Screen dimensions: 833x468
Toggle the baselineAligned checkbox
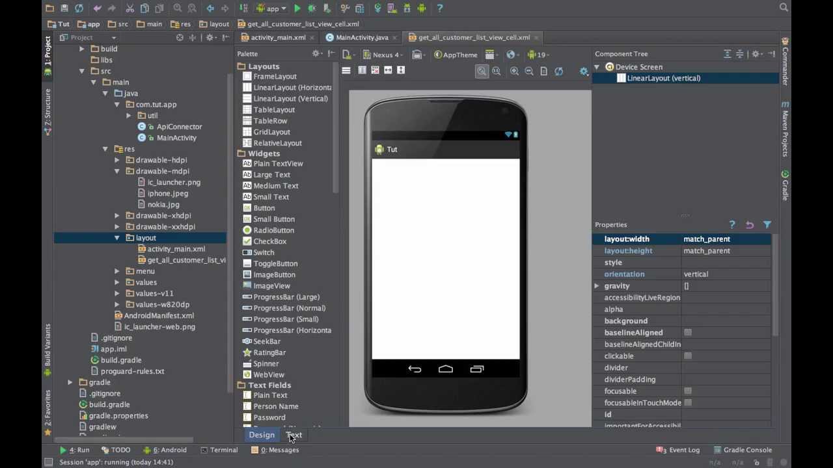click(x=688, y=333)
